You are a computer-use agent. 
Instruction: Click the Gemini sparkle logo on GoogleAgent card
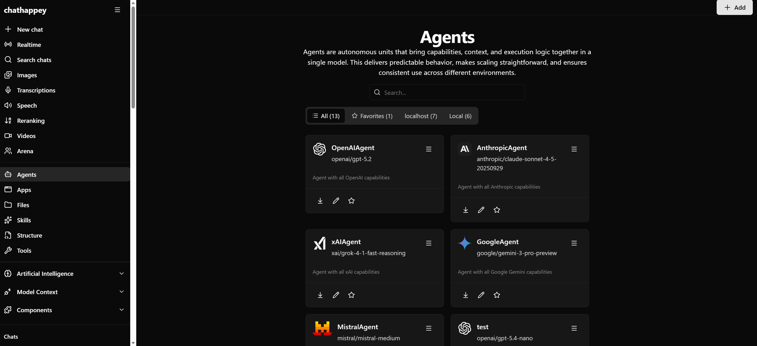click(x=465, y=243)
